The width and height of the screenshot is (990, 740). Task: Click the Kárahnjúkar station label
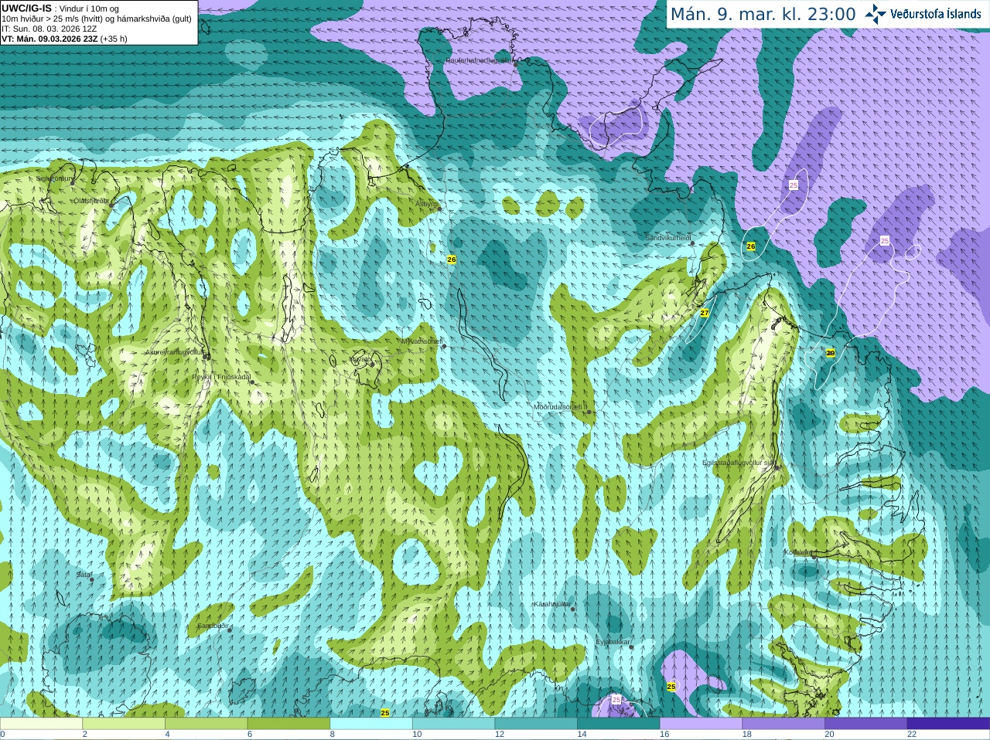point(552,604)
